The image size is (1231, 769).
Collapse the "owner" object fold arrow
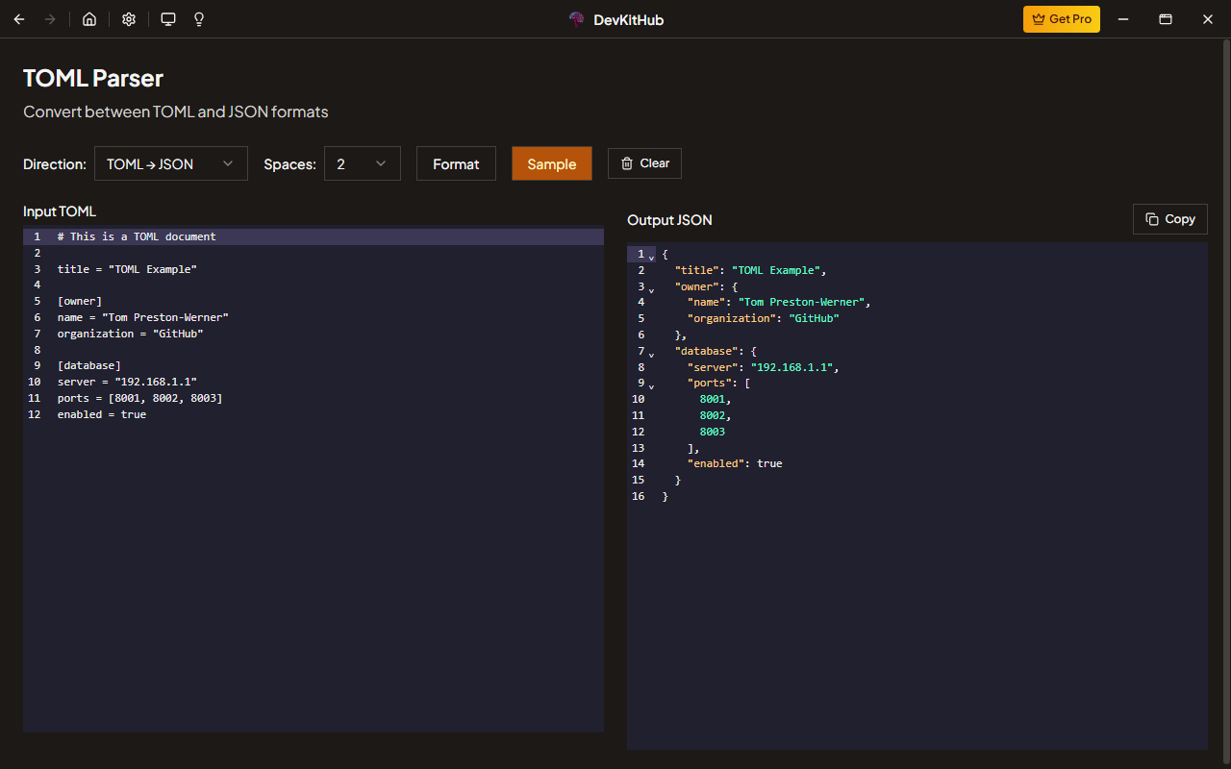(651, 289)
